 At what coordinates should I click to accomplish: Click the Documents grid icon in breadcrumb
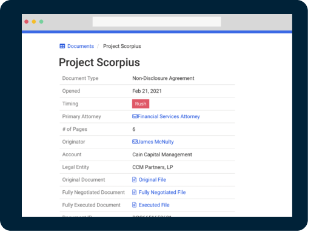[x=62, y=46]
